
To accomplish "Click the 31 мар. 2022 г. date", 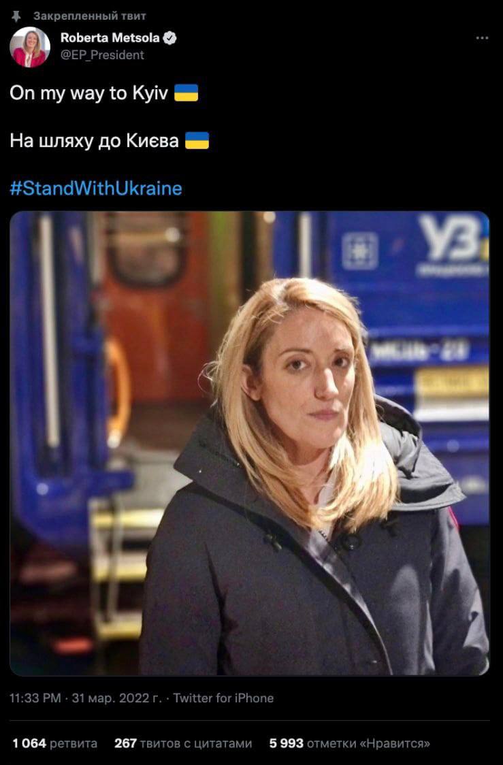I will coord(116,698).
